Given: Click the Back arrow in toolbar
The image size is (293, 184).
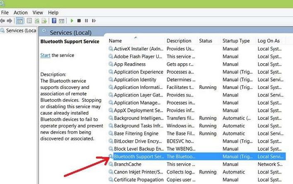Looking at the screenshot, I should [x=2, y=21].
